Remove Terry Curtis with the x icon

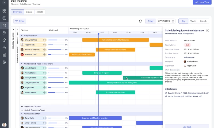pos(44,118)
